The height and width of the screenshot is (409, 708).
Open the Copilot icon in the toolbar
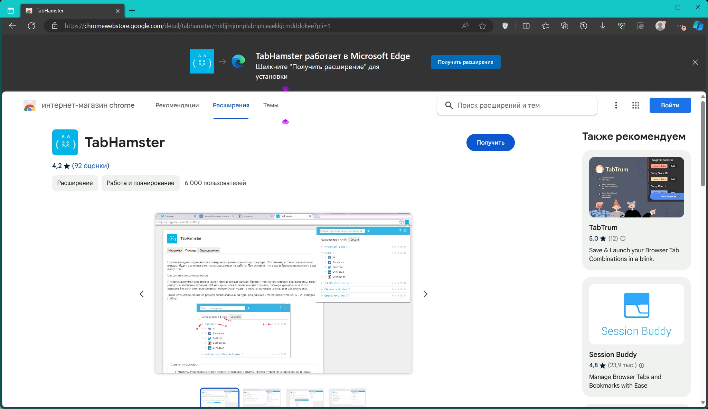(698, 26)
